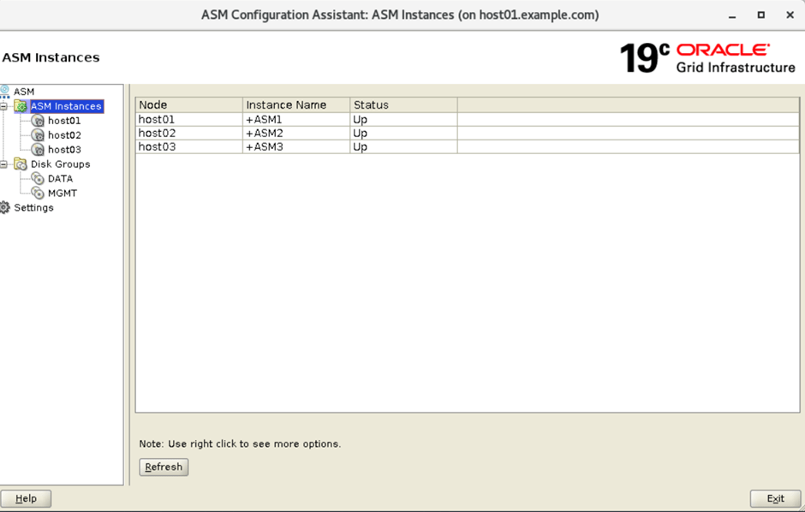Click the ASM root node icon

click(5, 92)
